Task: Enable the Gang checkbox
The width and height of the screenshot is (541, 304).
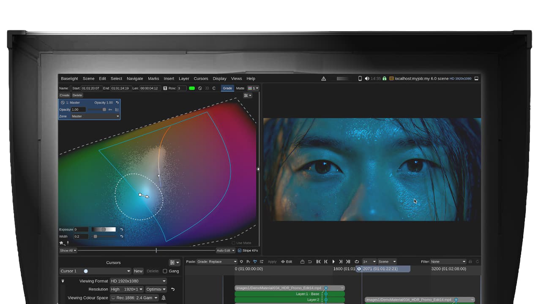Action: tap(165, 271)
